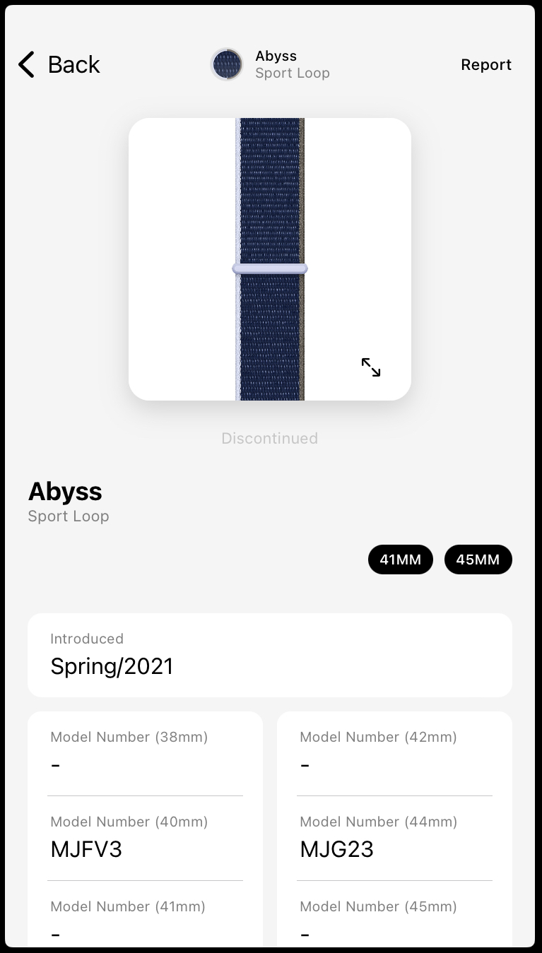Screen dimensions: 542x953
Task: Click the Abyss title text in top header
Action: point(276,56)
